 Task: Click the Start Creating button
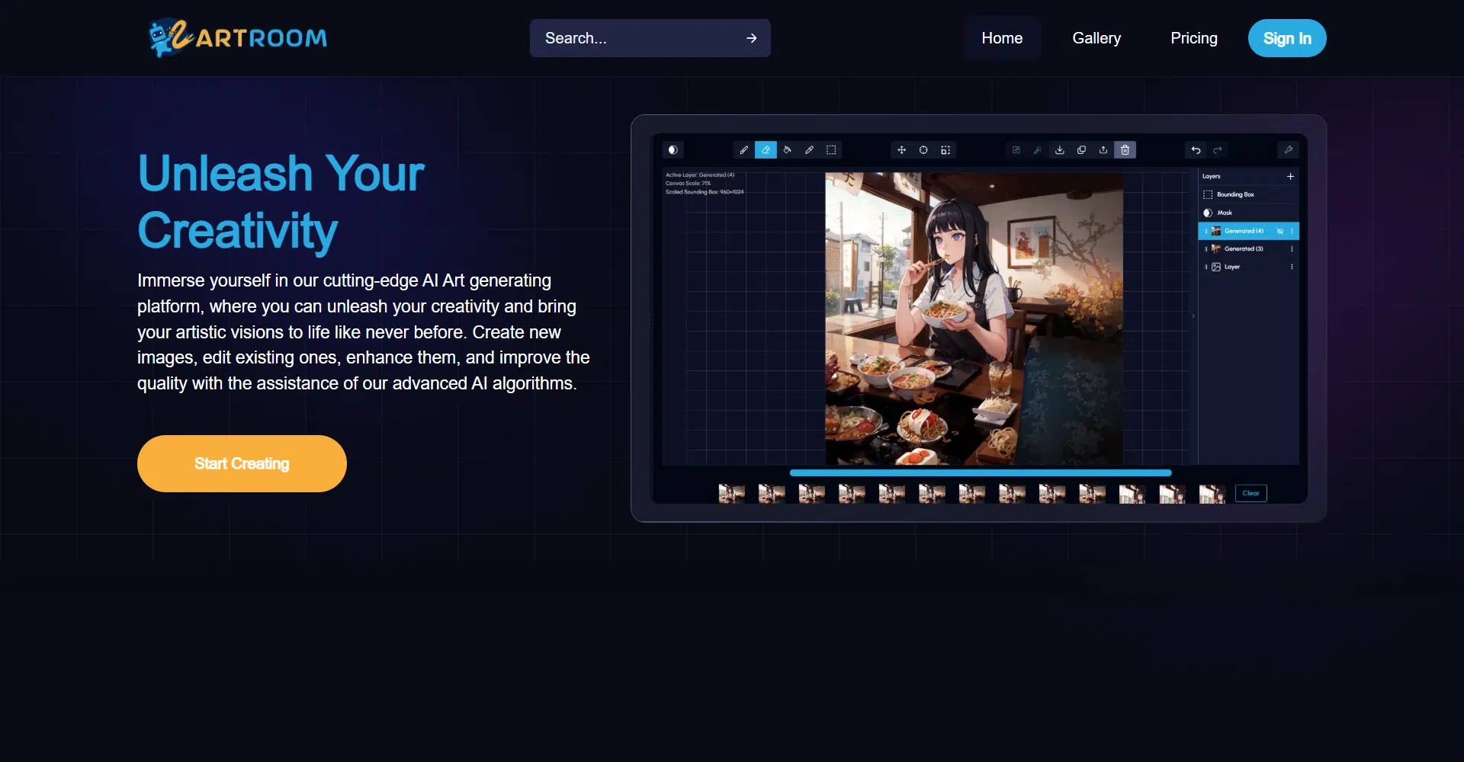[242, 463]
